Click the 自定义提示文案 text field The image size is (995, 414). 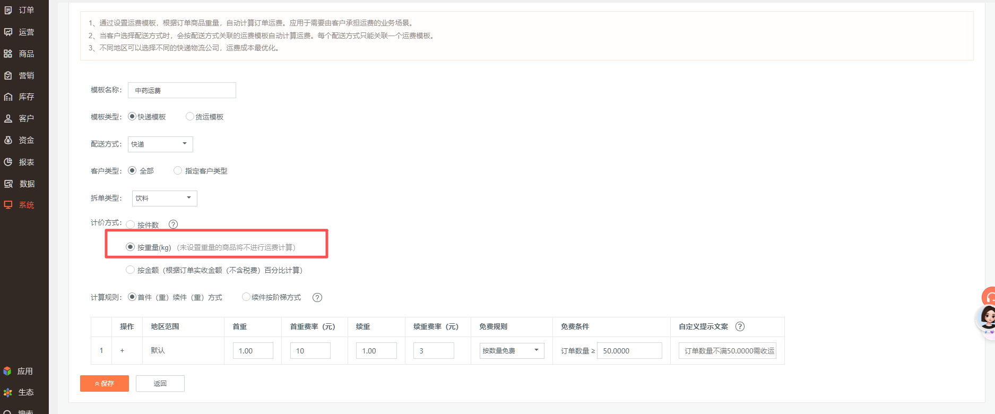728,351
